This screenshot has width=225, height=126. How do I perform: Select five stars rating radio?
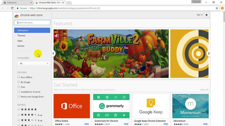(x=19, y=109)
